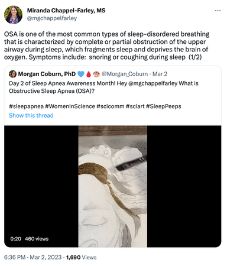The height and width of the screenshot is (266, 227).
Task: Click the blue heart emoji icon
Action: [81, 74]
